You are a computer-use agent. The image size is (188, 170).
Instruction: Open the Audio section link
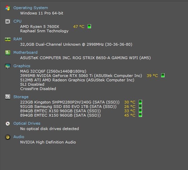tap(19, 137)
